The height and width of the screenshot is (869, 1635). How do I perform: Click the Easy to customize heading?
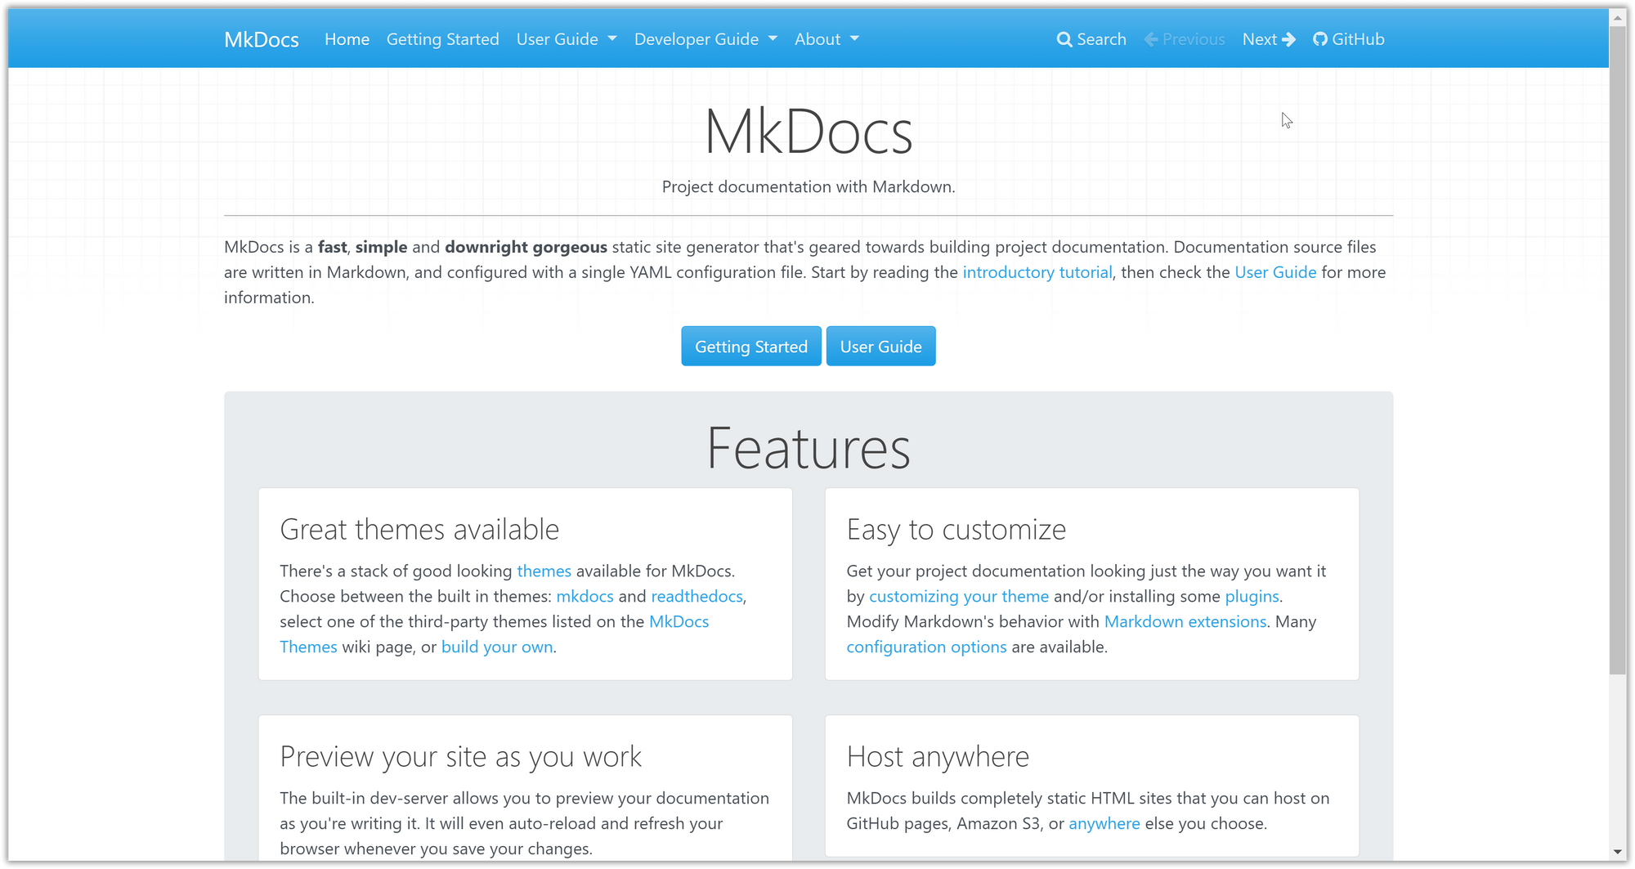956,530
